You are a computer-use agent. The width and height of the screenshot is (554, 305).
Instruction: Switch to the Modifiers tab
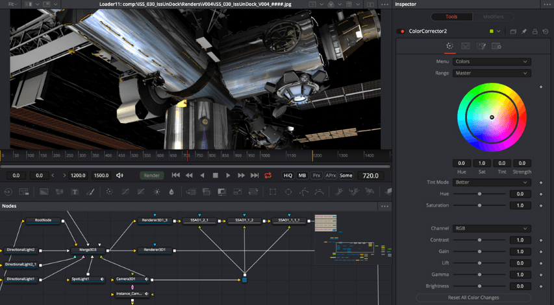[x=493, y=17]
